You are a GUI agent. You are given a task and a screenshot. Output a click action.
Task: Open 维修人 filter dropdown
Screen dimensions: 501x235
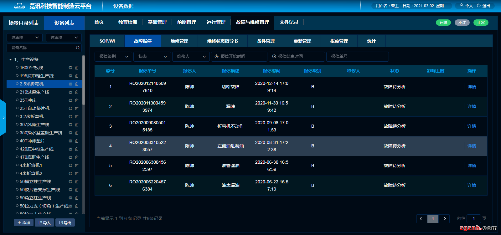(191, 57)
